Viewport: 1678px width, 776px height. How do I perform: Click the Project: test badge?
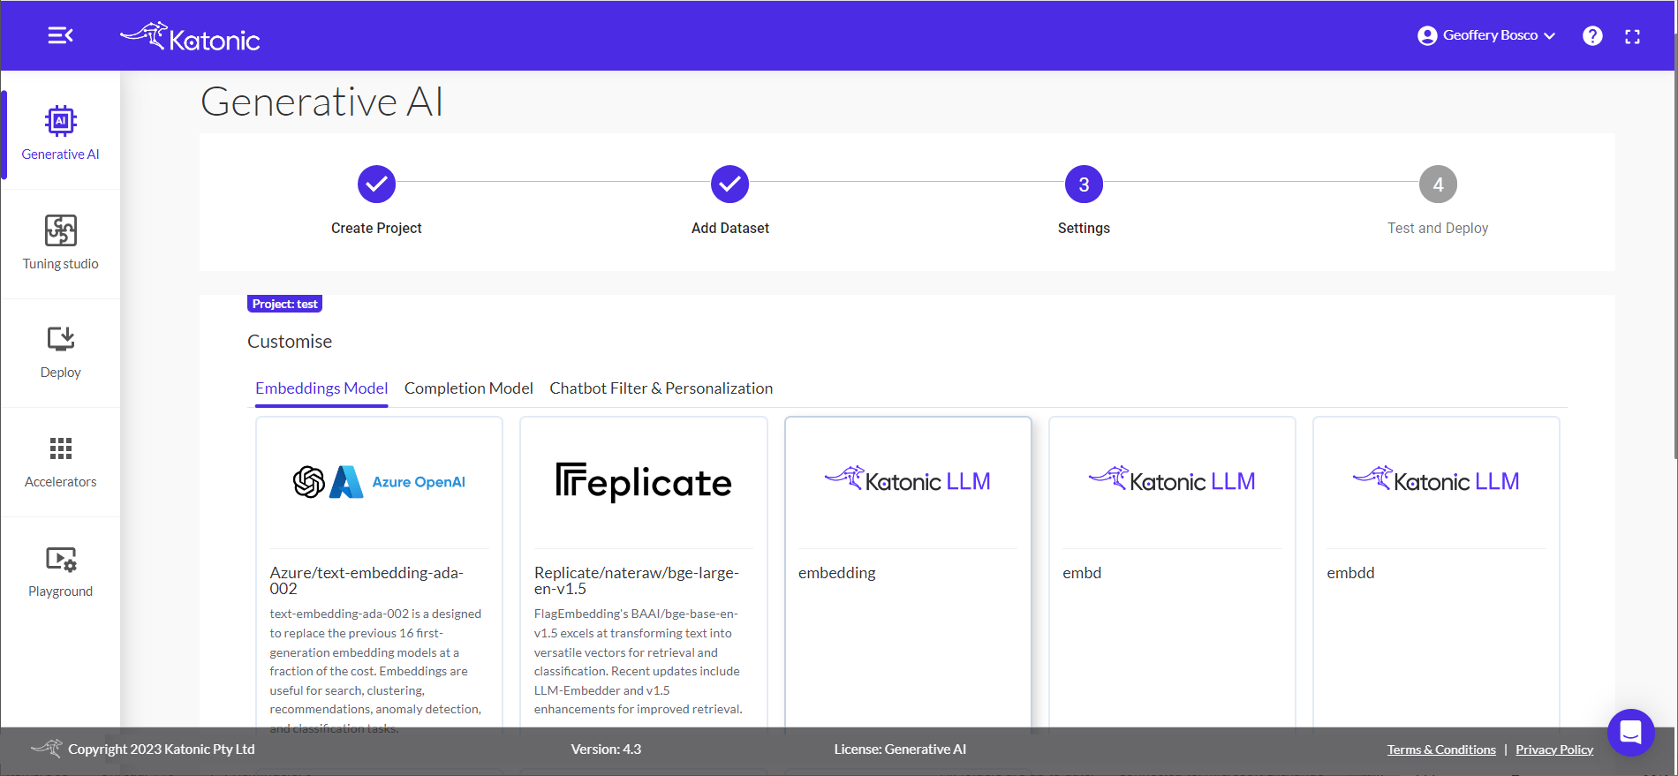(x=284, y=304)
